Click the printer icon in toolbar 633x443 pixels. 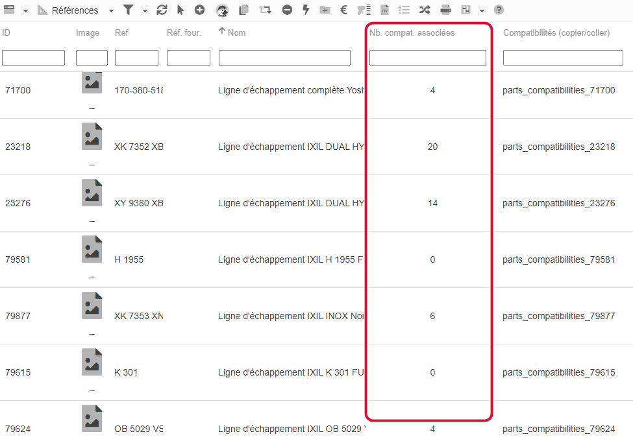click(x=445, y=10)
